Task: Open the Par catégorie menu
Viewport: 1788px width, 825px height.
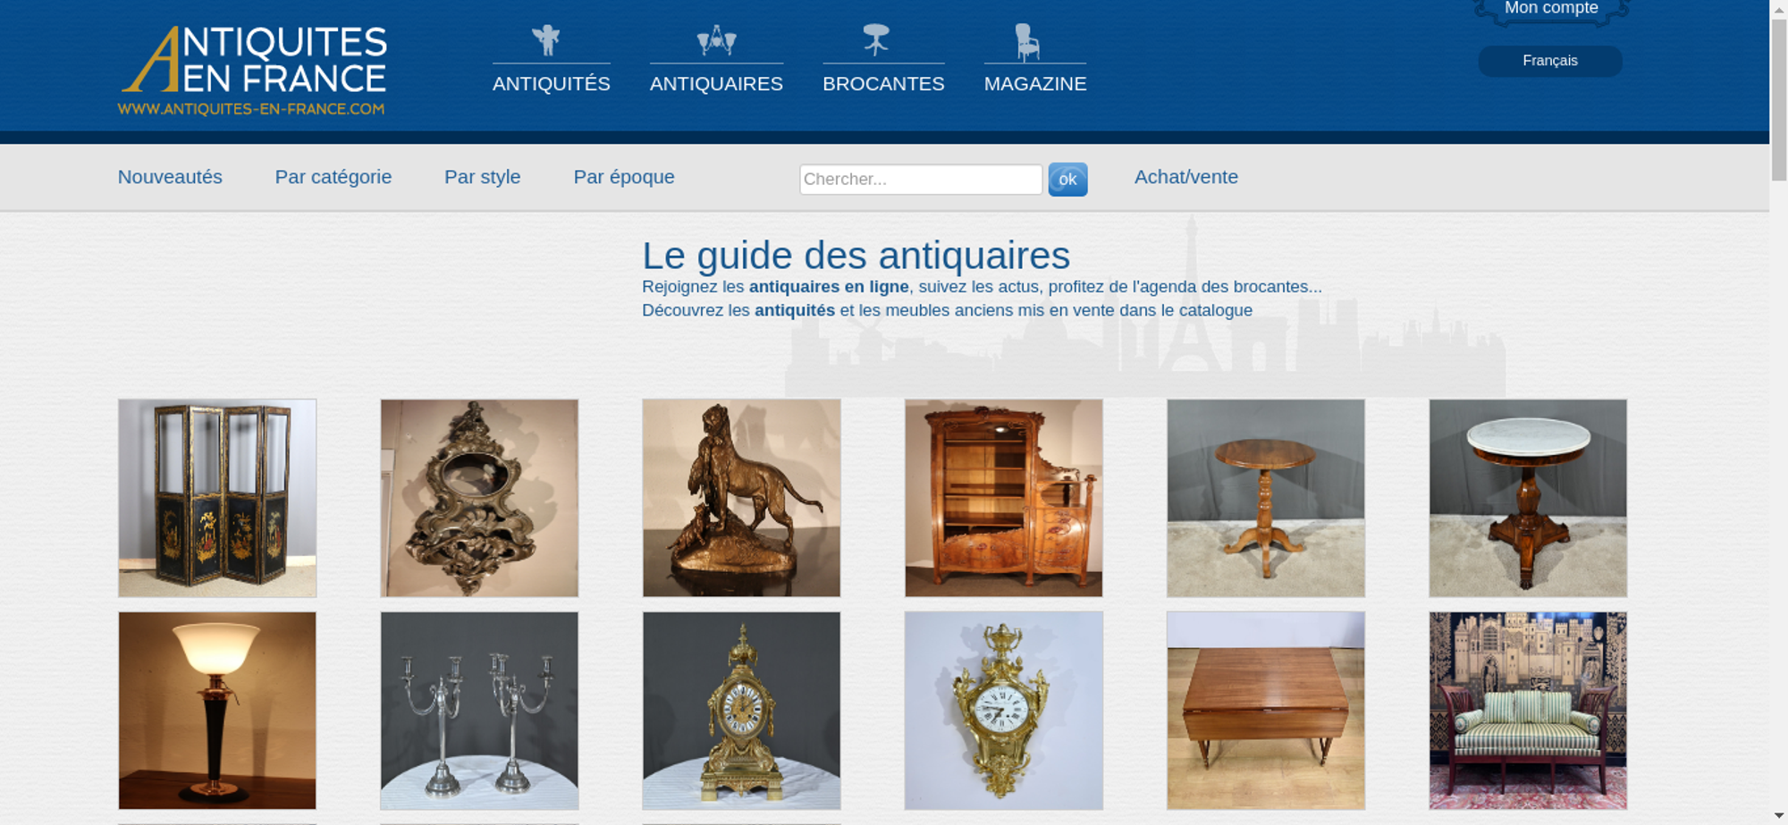Action: pyautogui.click(x=333, y=177)
